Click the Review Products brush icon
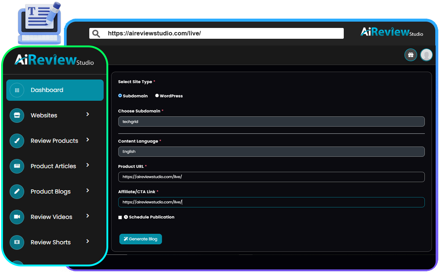The width and height of the screenshot is (439, 272). (17, 141)
